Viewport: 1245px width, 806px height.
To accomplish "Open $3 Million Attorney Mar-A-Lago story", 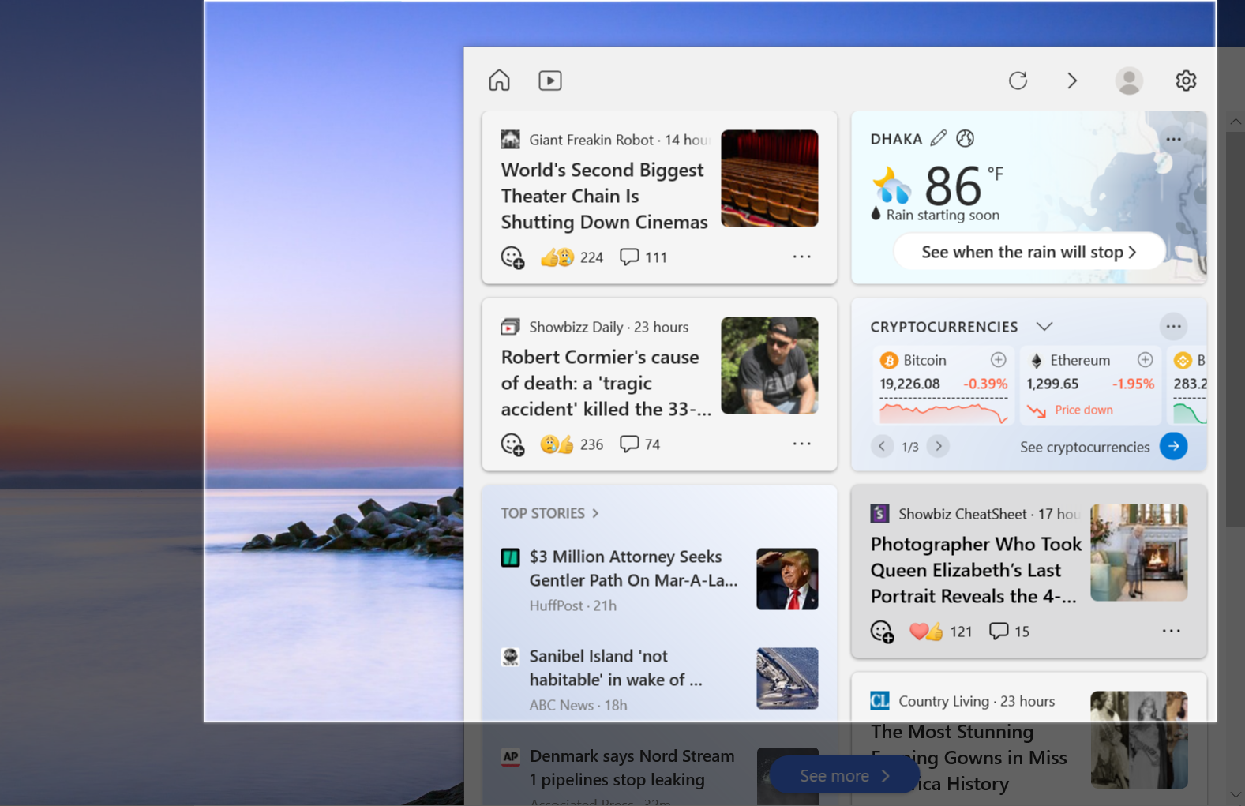I will tap(633, 568).
